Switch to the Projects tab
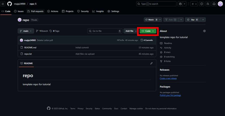Viewport: 225px width, 116px height. click(x=68, y=11)
